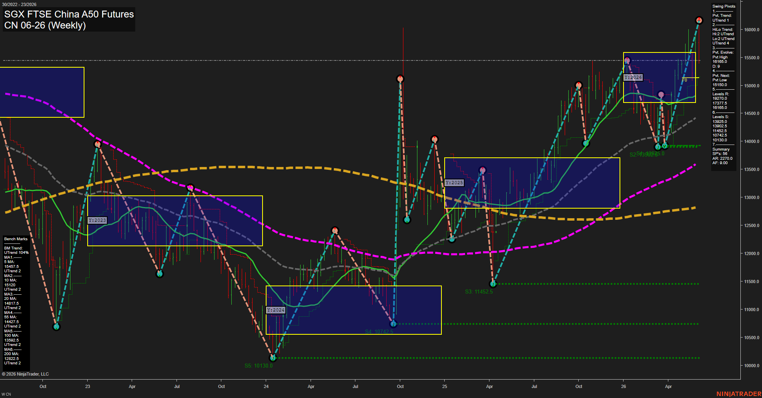Click the Levels S: heading in Swing Pivots
Image resolution: width=762 pixels, height=398 pixels.
click(721, 117)
